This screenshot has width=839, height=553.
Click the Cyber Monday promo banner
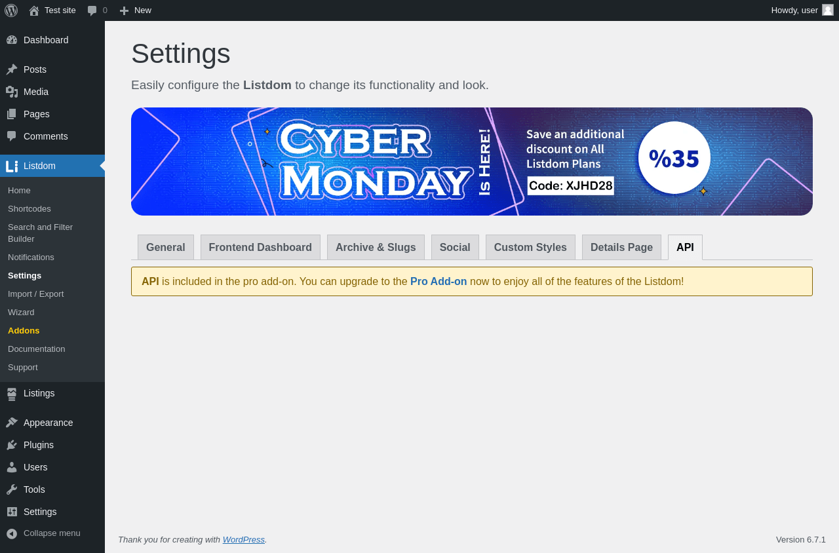tap(472, 161)
